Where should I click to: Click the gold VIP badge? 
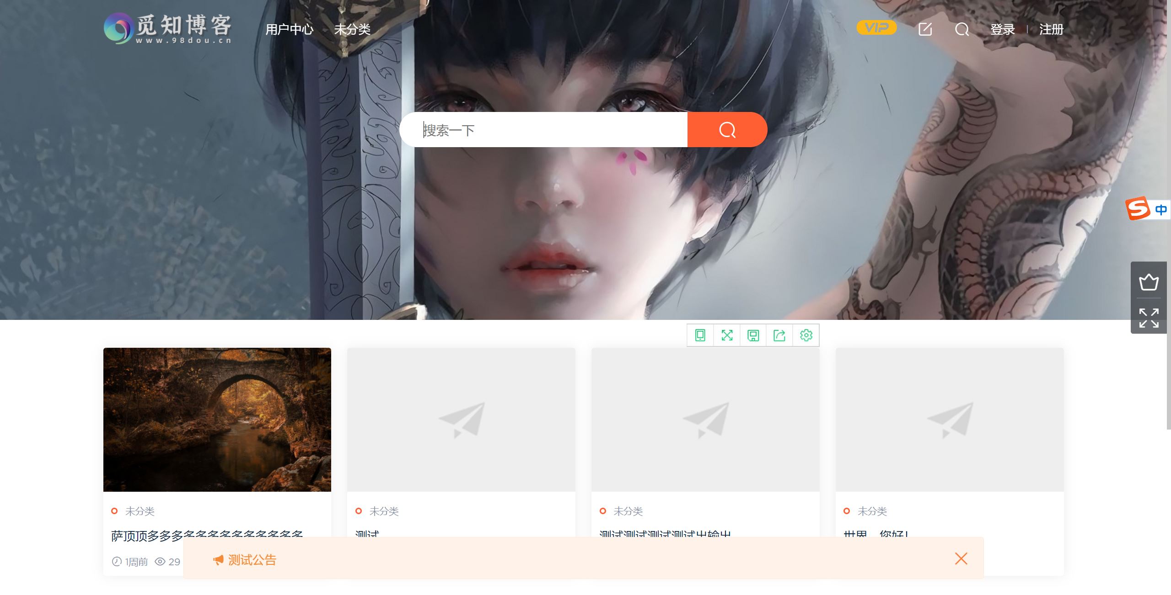876,28
